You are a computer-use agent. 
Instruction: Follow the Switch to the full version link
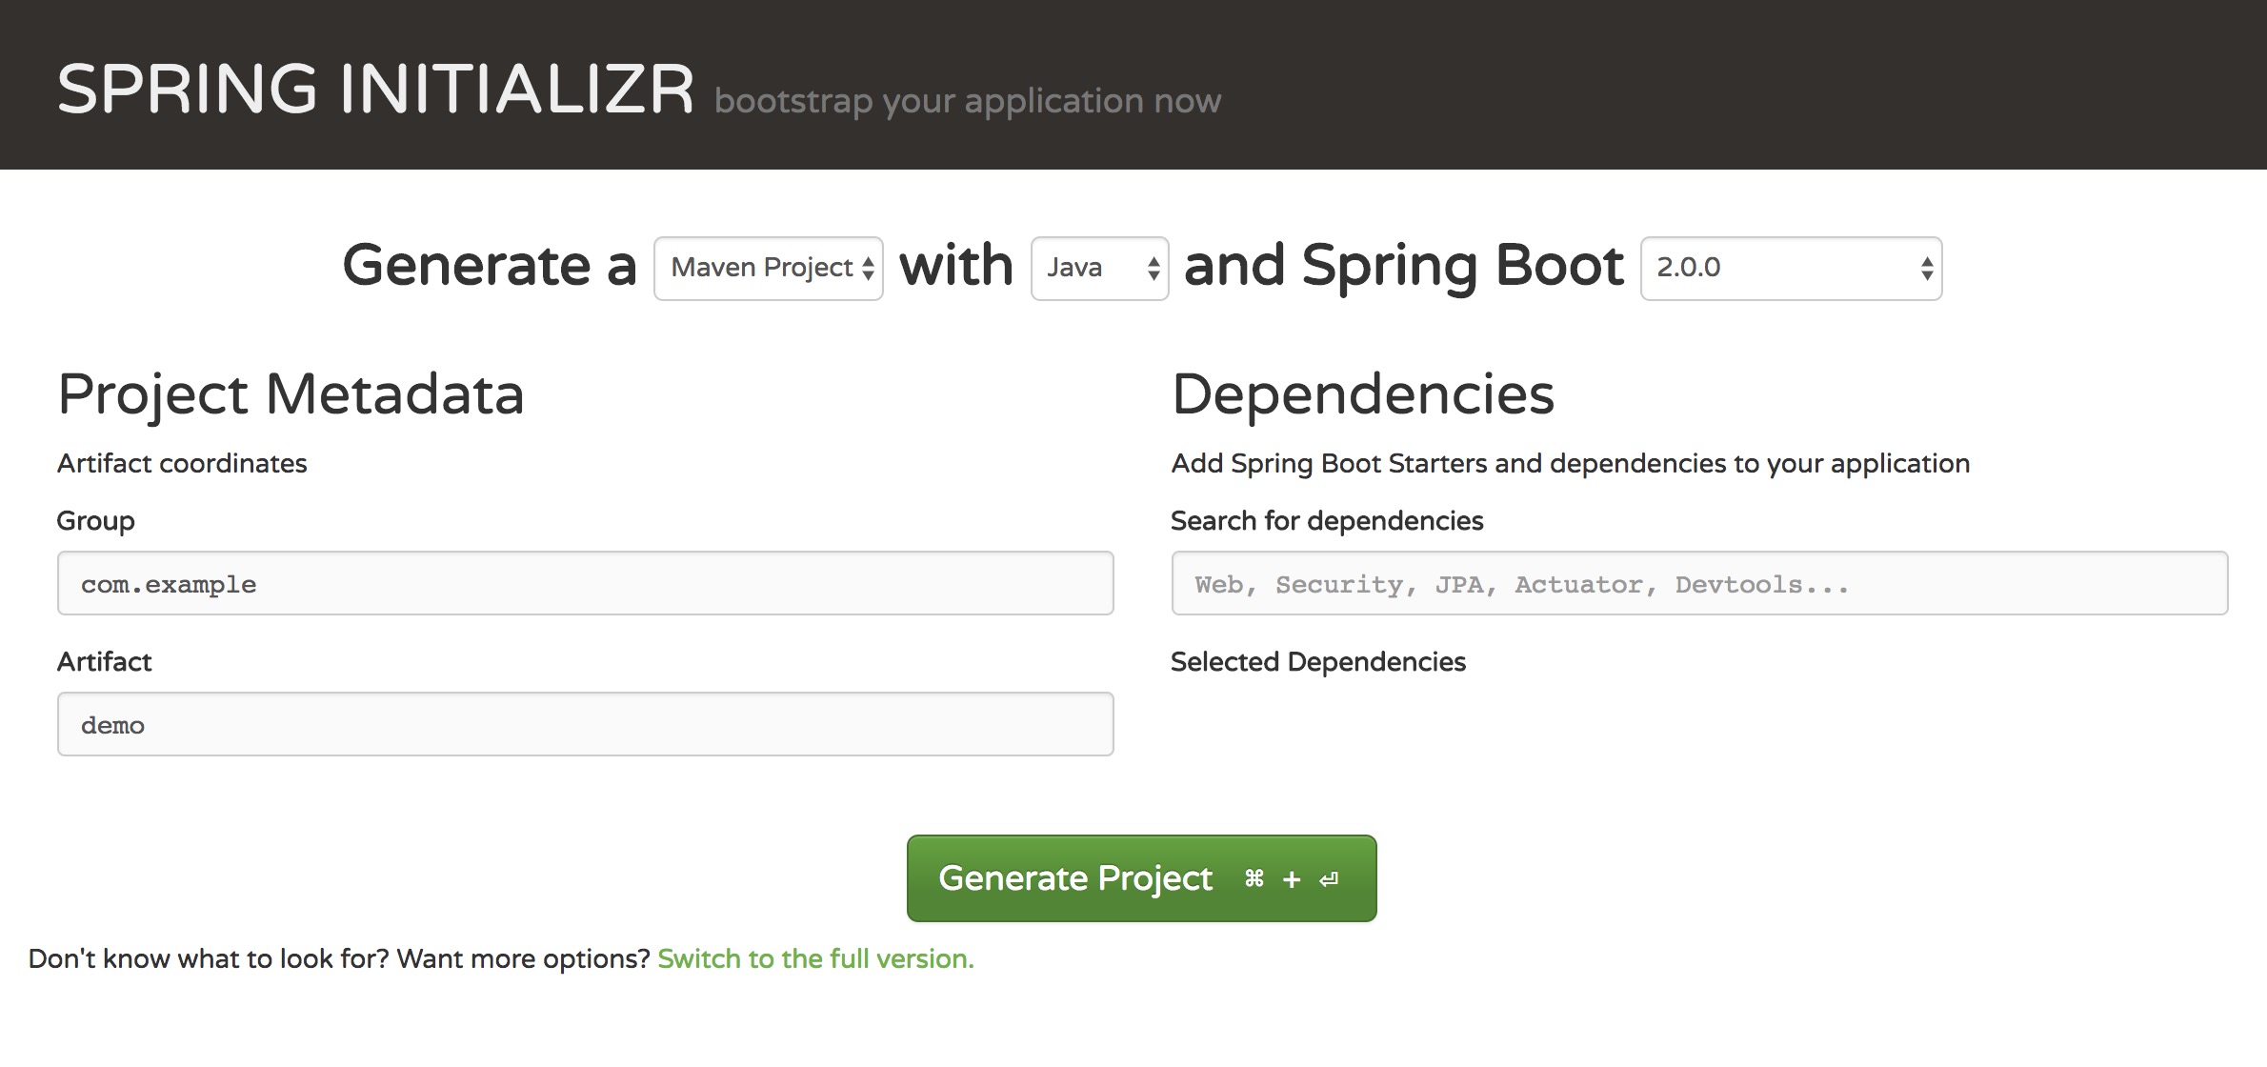pyautogui.click(x=815, y=958)
